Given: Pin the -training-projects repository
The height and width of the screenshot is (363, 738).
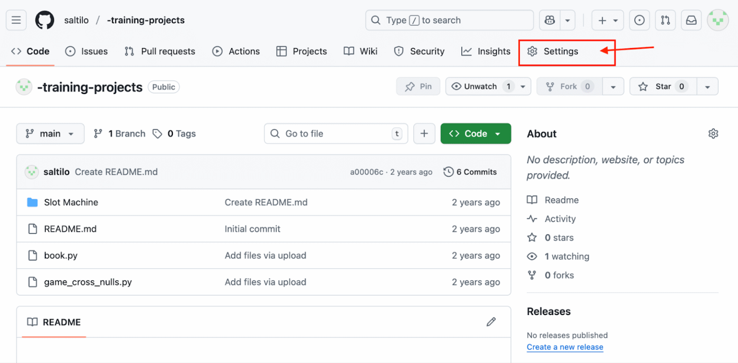Looking at the screenshot, I should [418, 86].
